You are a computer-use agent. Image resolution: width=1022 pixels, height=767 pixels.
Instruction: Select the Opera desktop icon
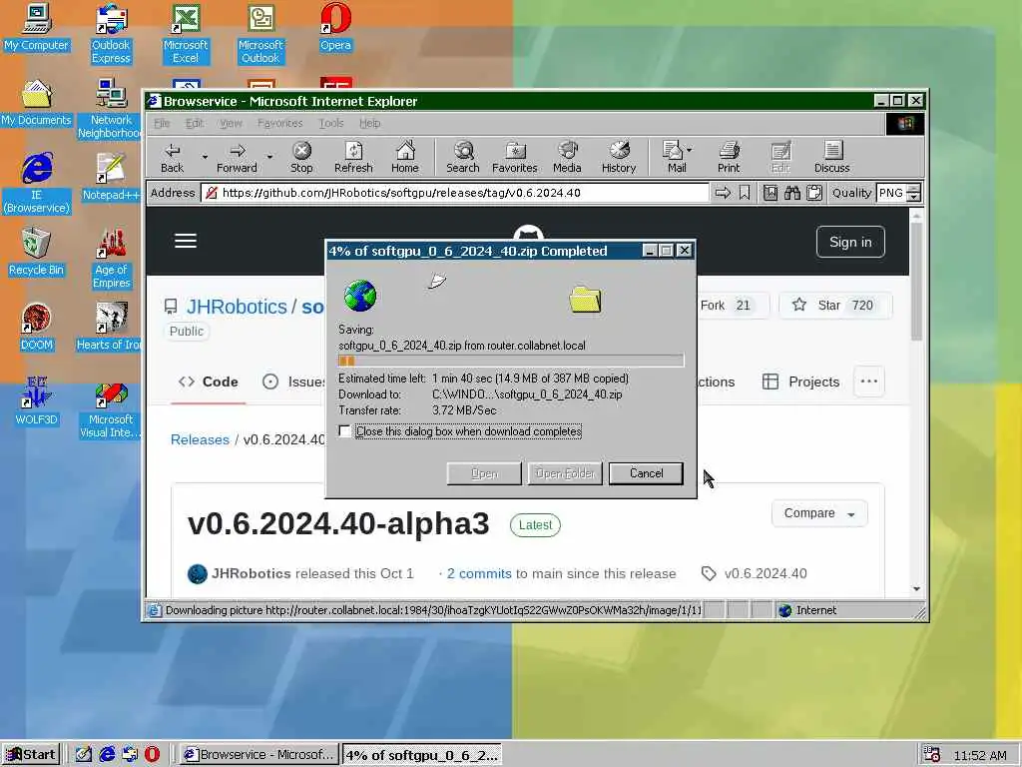(335, 28)
